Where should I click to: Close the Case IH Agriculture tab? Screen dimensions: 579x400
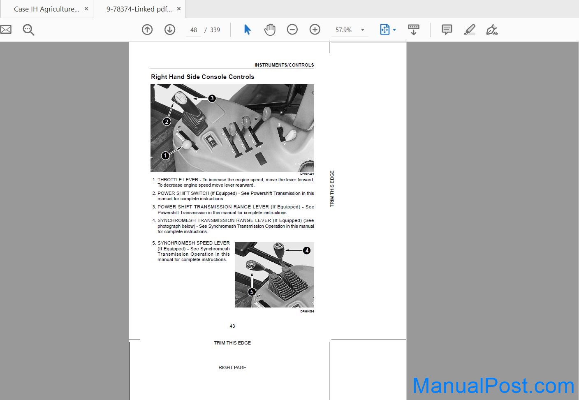coord(86,9)
